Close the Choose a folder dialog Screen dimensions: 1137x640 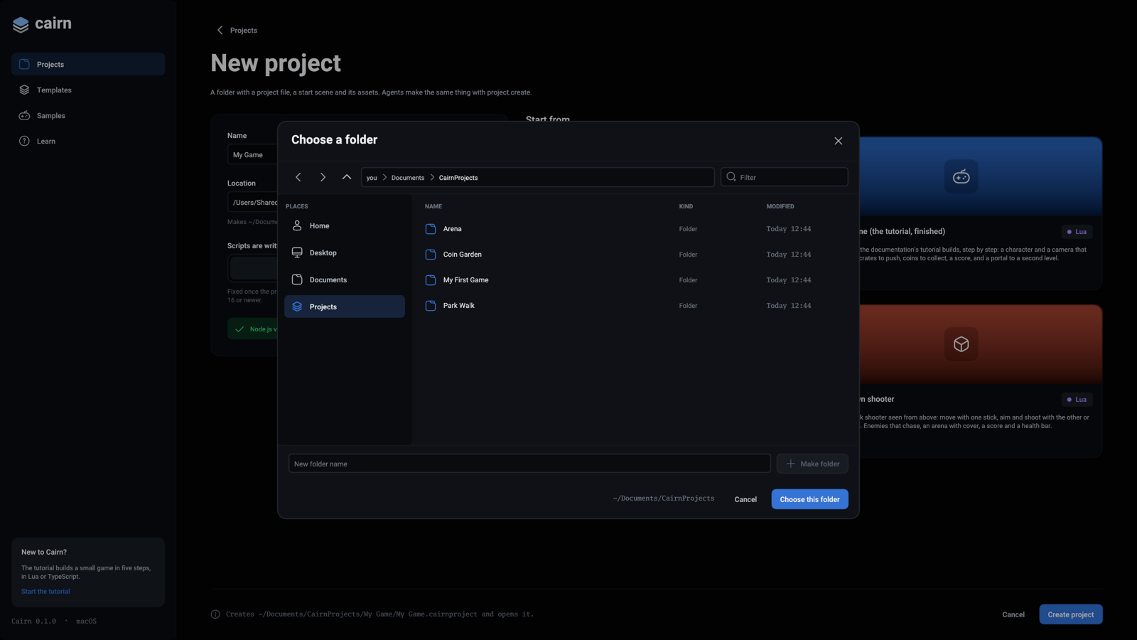[839, 141]
